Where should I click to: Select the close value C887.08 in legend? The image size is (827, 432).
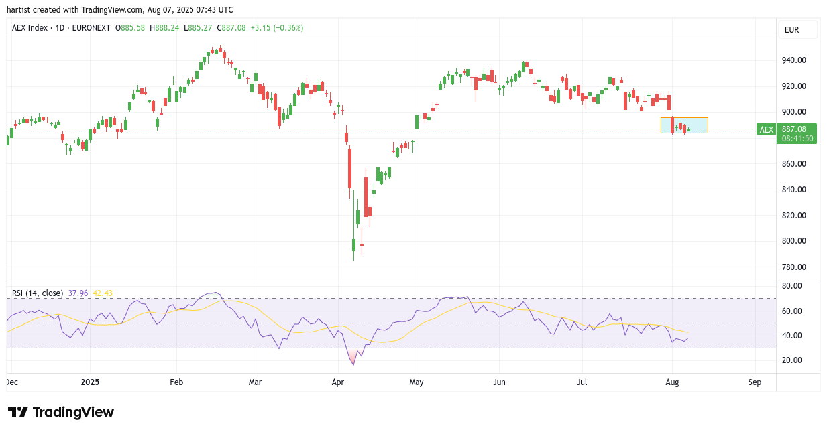(x=231, y=28)
